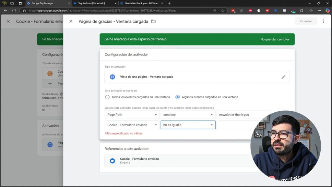
Task: Bookmark this page with star icon
Action: (222, 10)
